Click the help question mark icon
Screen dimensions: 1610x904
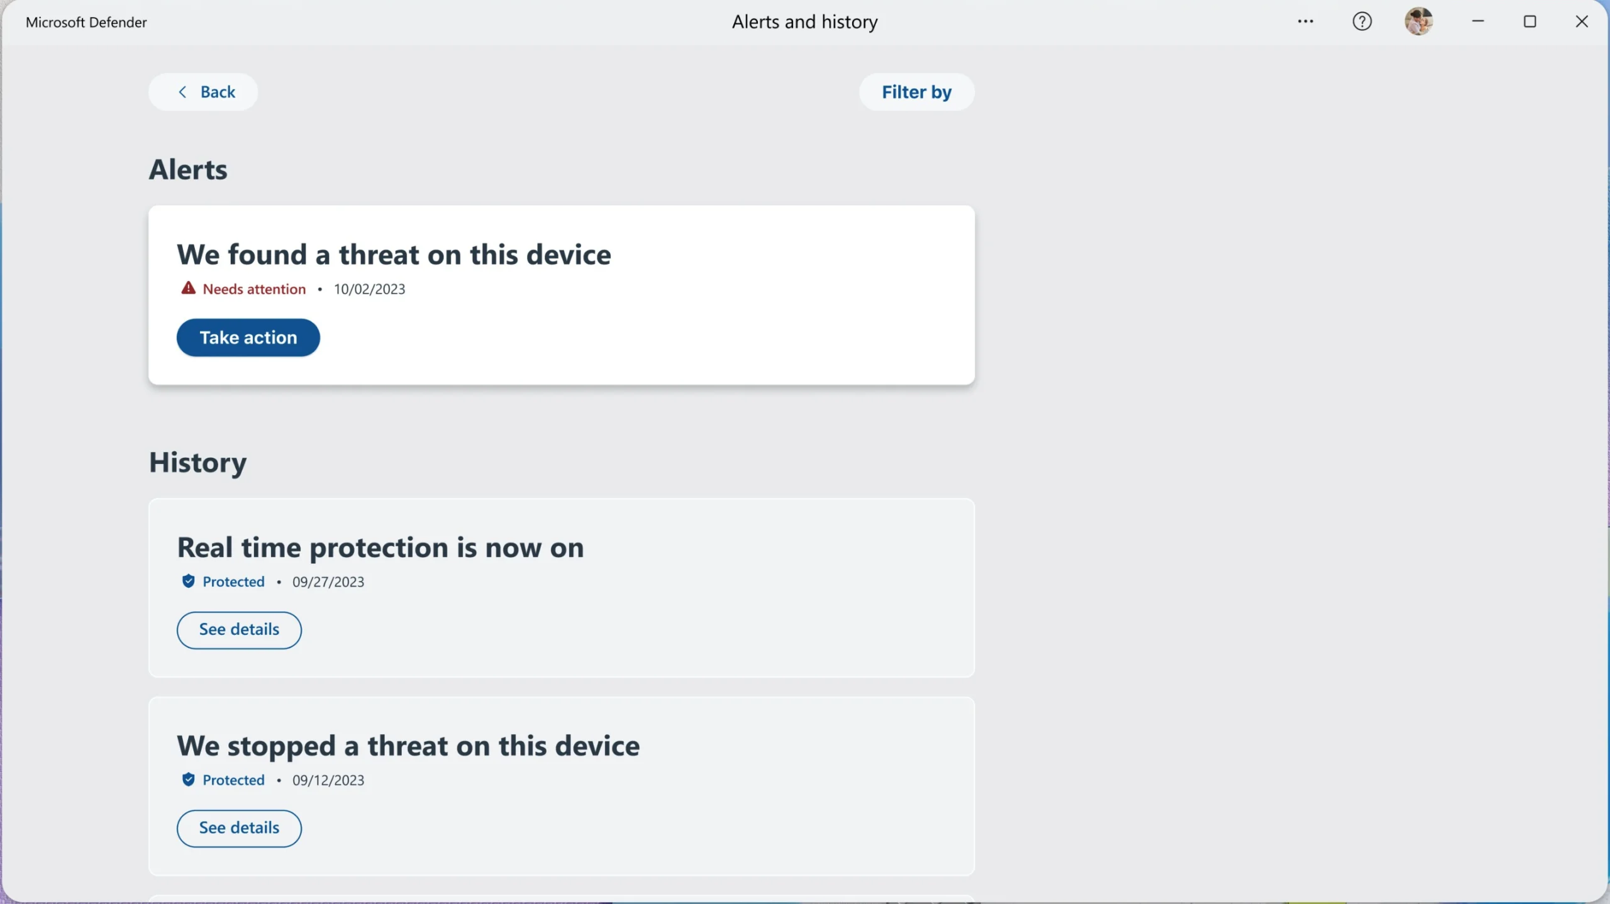point(1362,21)
